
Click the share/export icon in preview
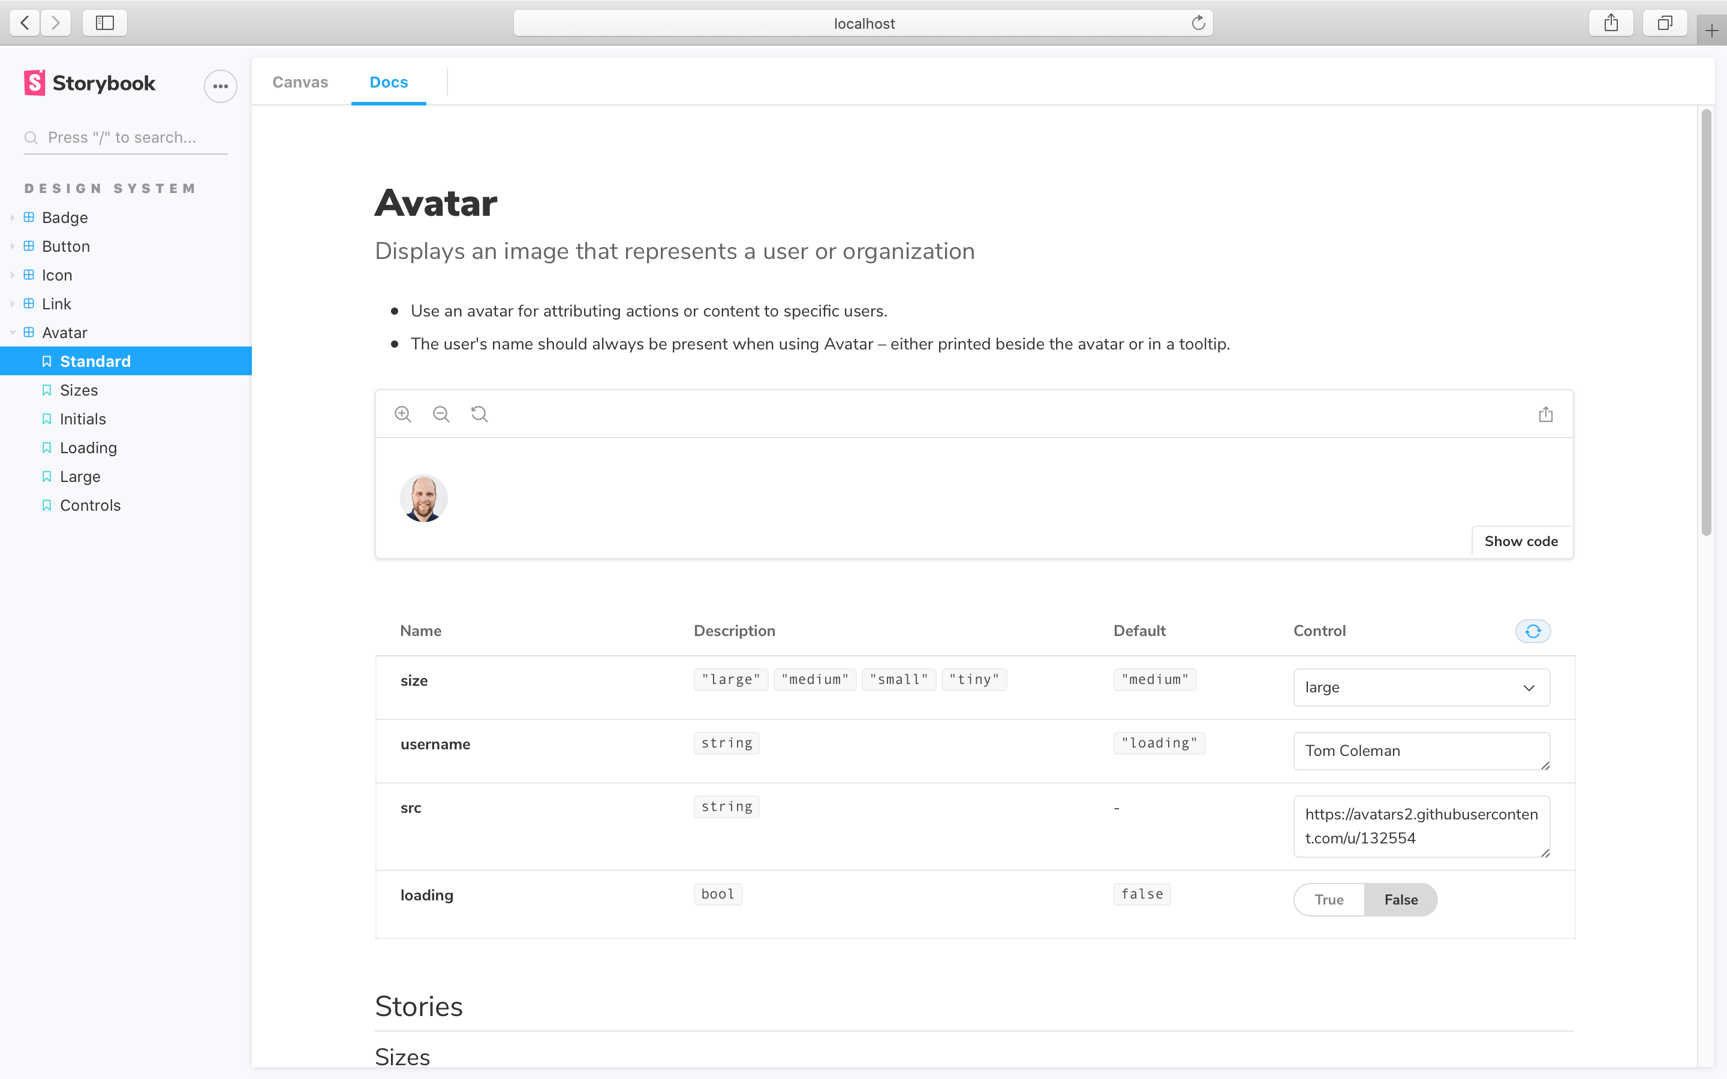(x=1545, y=414)
